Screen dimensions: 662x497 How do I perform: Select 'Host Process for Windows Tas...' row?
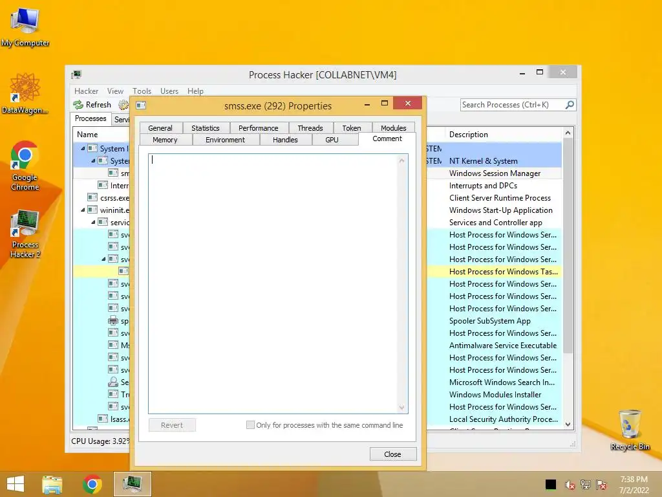coord(503,271)
